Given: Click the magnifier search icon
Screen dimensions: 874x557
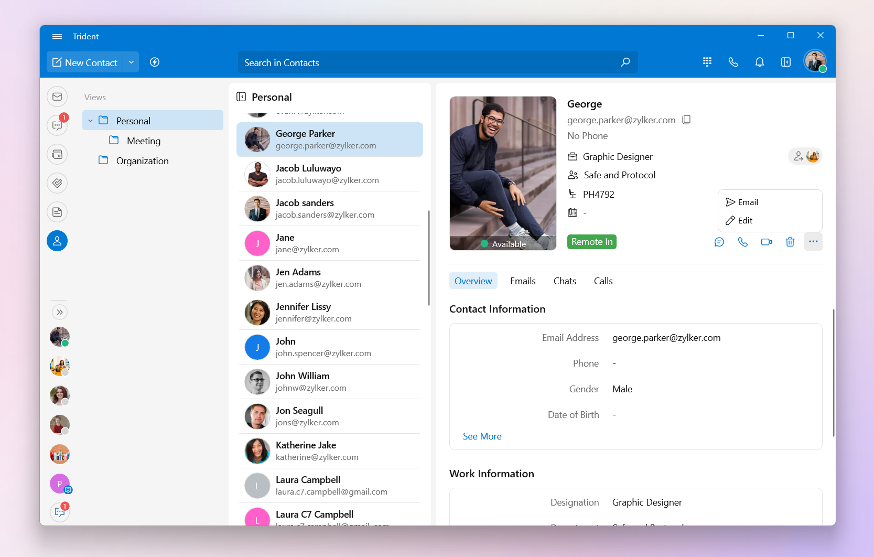Looking at the screenshot, I should coord(625,62).
